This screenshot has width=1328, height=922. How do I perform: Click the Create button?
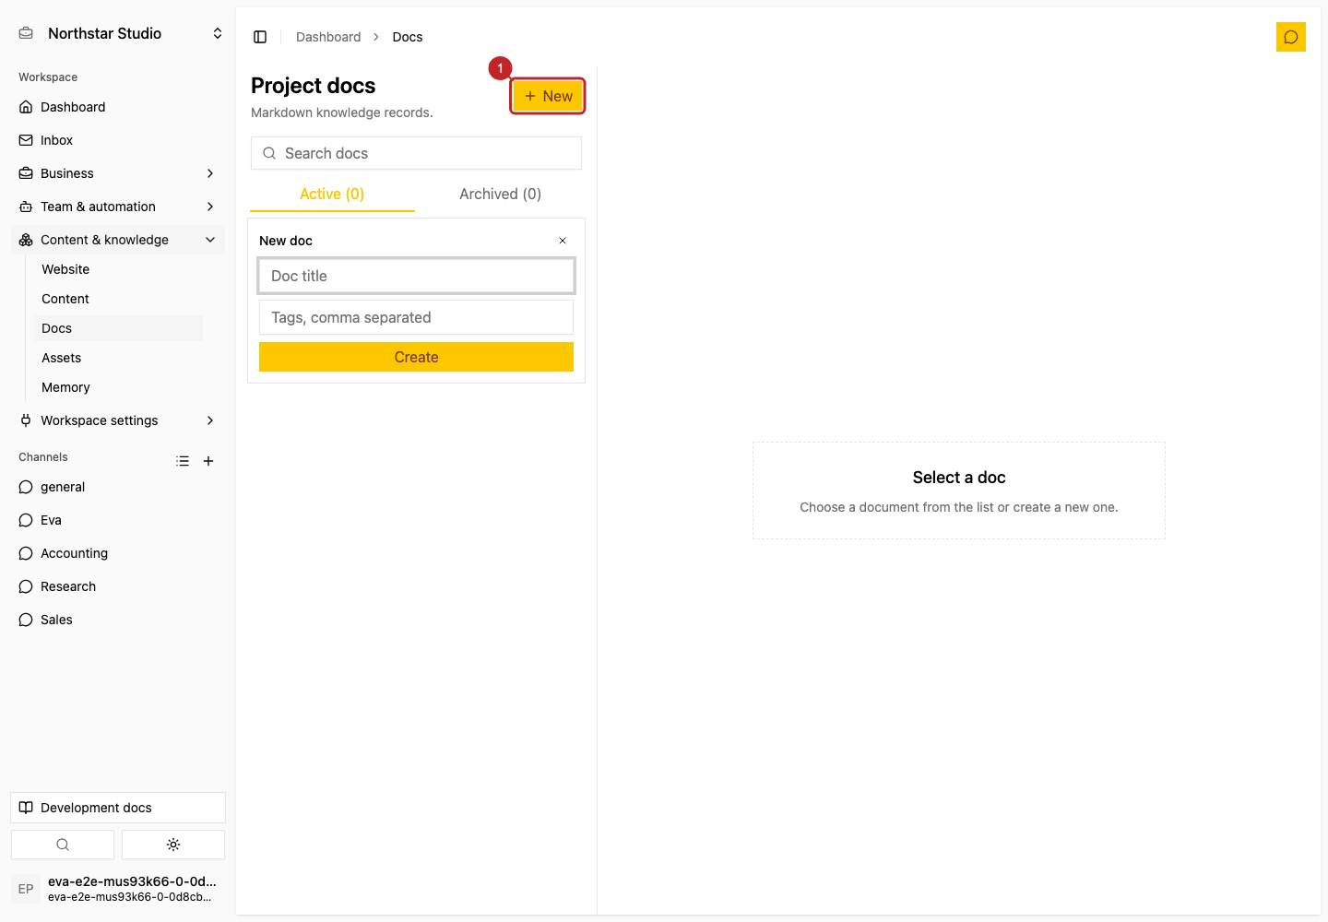pyautogui.click(x=416, y=357)
